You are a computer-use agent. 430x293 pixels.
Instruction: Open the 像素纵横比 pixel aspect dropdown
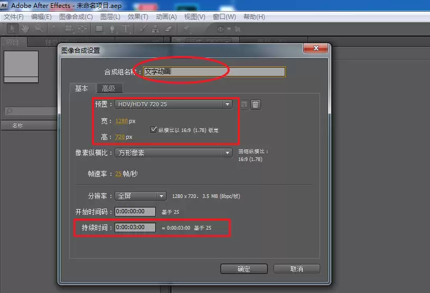click(174, 153)
